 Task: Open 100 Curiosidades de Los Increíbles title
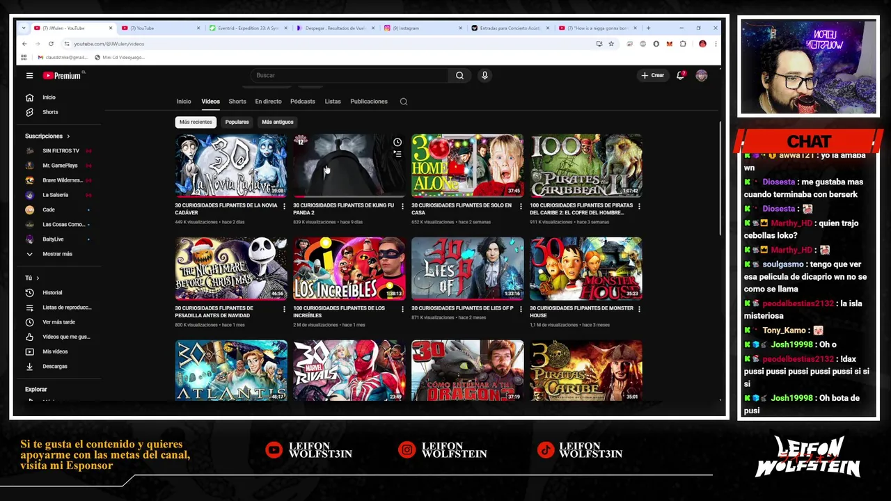[339, 312]
